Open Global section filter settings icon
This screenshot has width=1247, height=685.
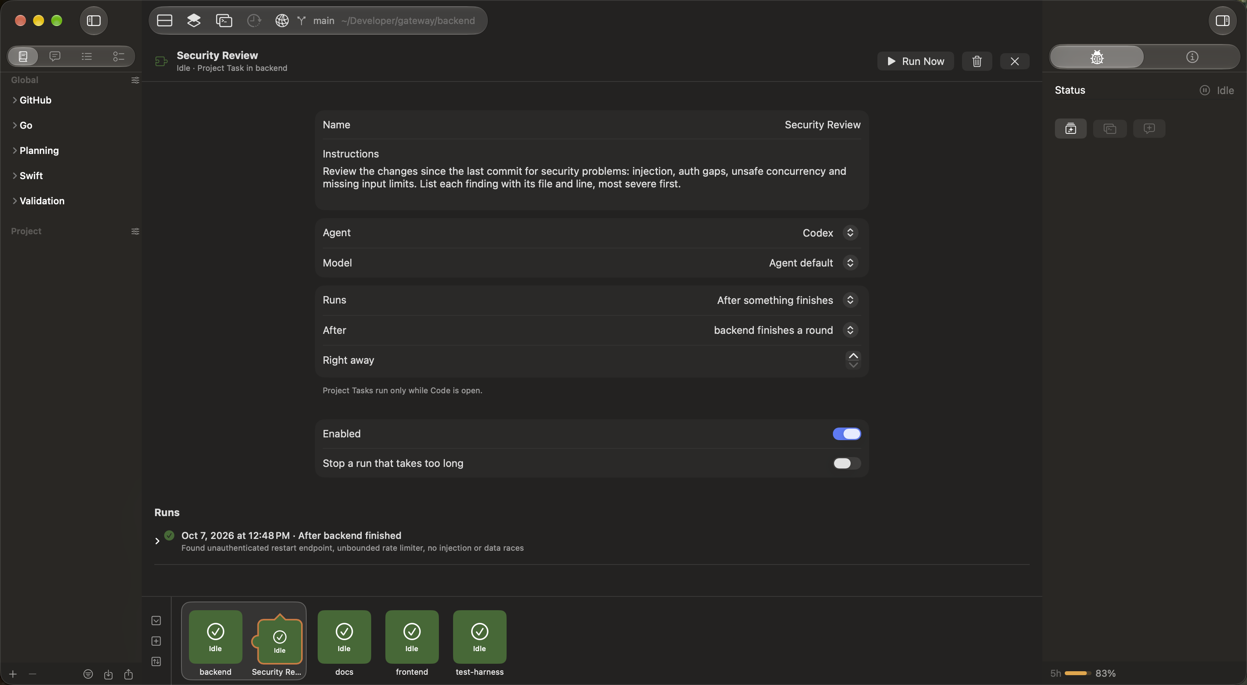[x=135, y=80]
